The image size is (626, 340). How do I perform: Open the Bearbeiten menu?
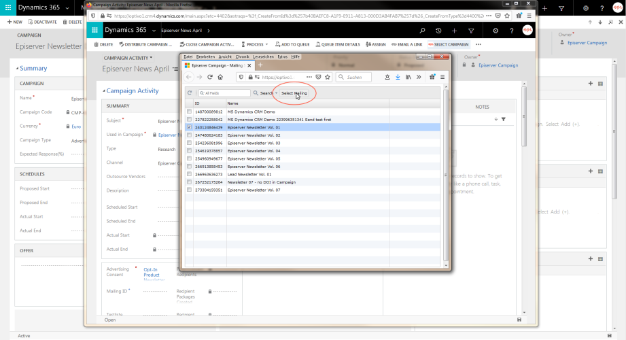(205, 56)
